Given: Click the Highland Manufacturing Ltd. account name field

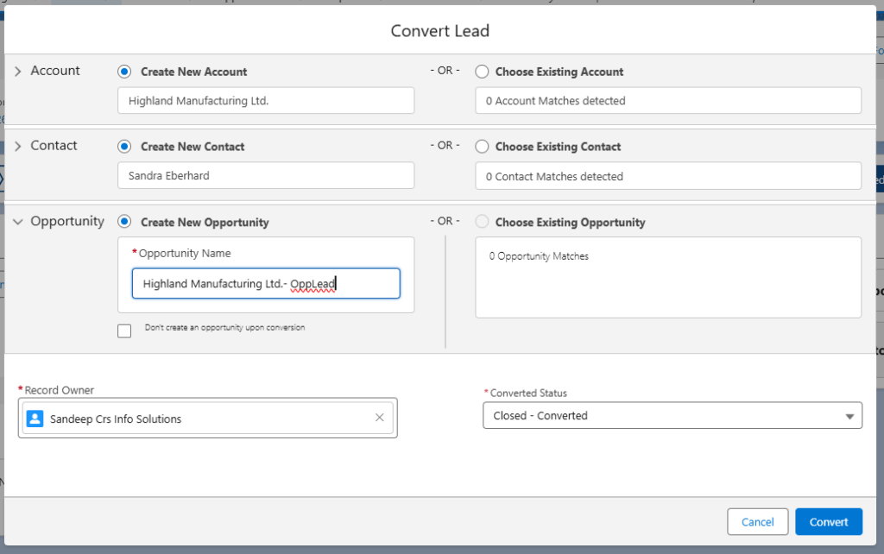Looking at the screenshot, I should [x=265, y=100].
